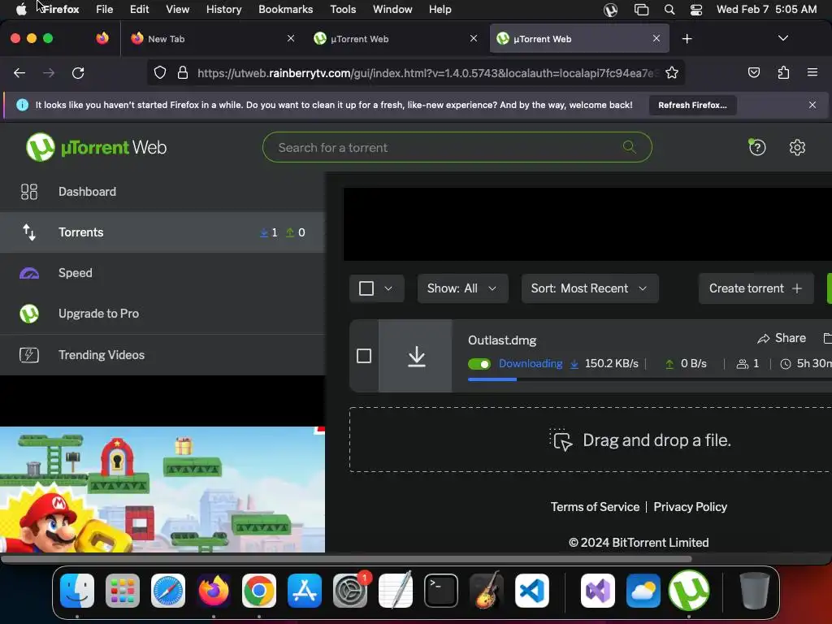Viewport: 832px width, 624px height.
Task: Click the Search for a torrent field
Action: click(x=457, y=147)
